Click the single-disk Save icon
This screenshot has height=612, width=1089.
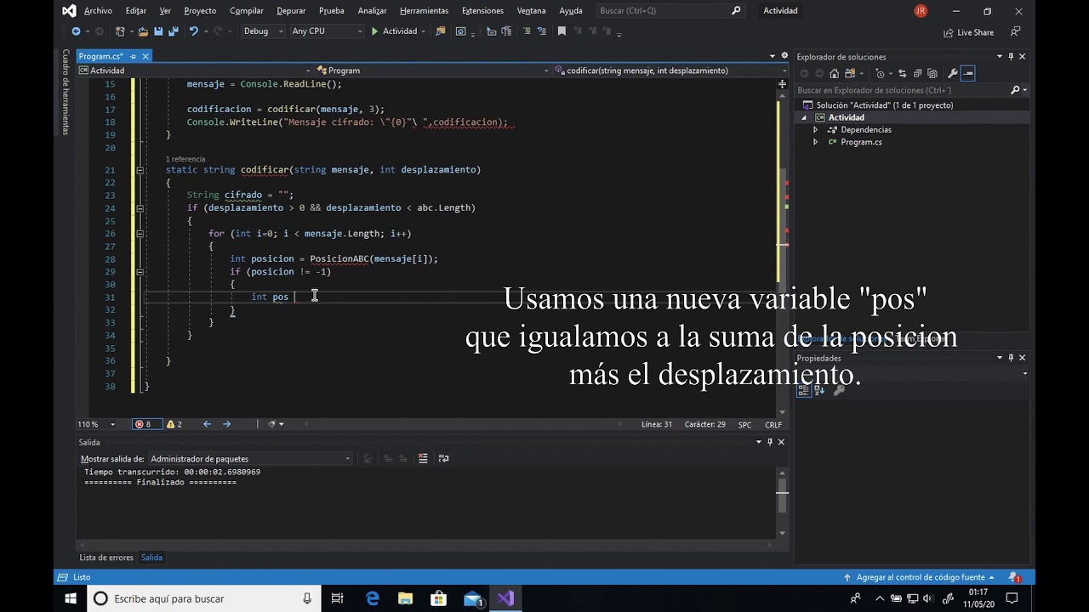[x=158, y=31]
